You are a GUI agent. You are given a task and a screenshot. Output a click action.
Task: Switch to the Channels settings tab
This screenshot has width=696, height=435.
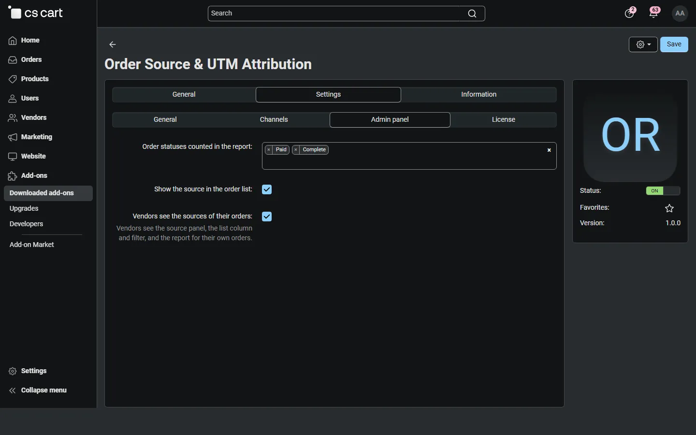click(274, 120)
